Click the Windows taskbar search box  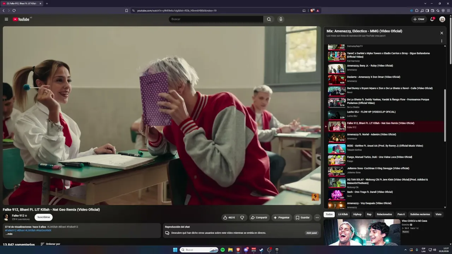200,250
